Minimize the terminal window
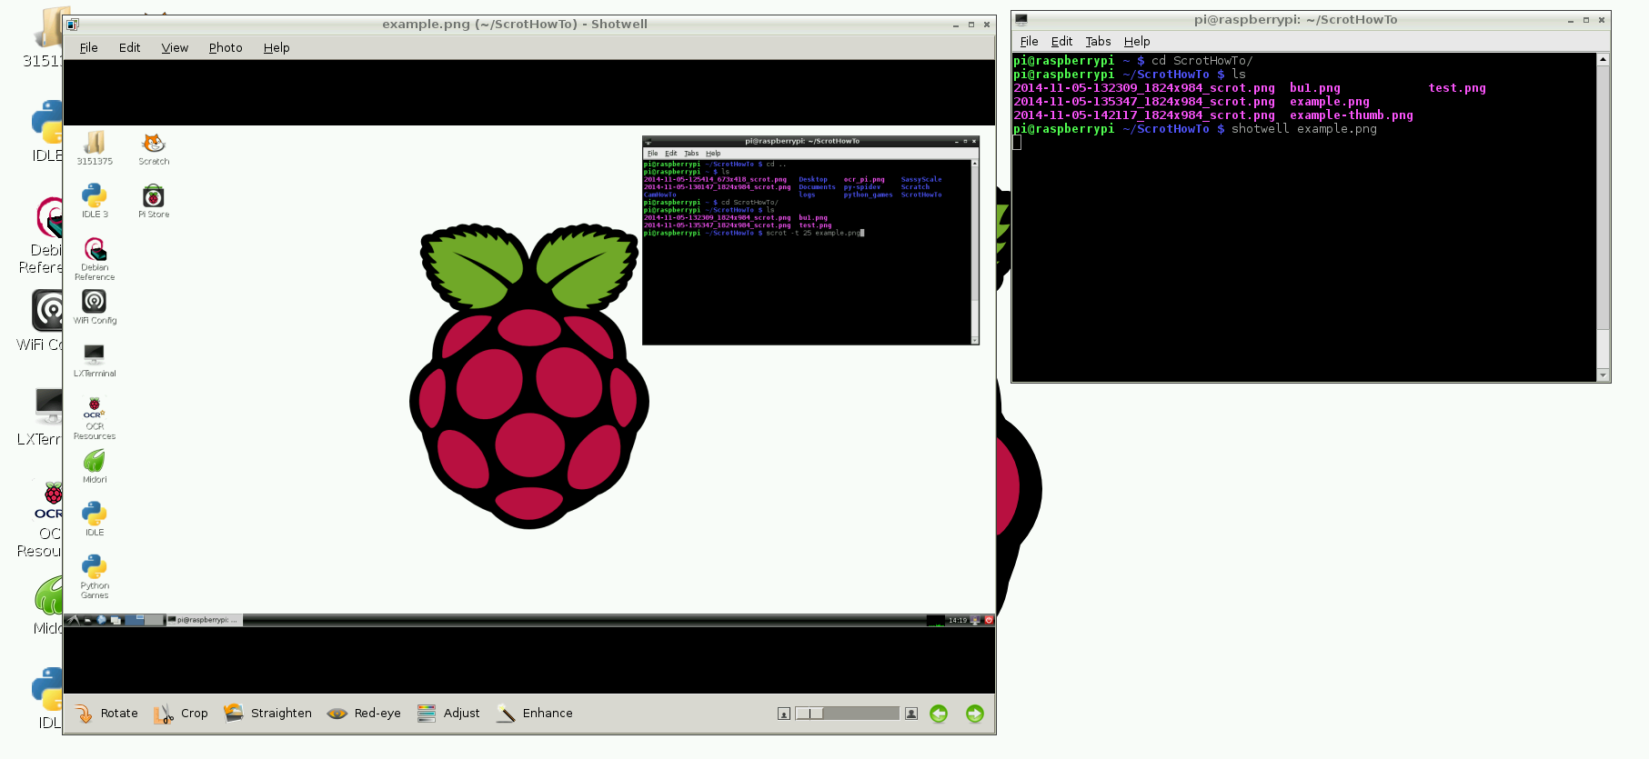Image resolution: width=1649 pixels, height=759 pixels. (1571, 20)
